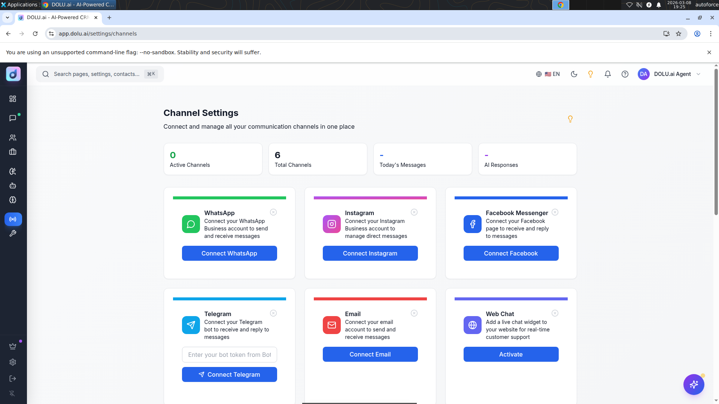Click Connect Facebook button

[511, 253]
